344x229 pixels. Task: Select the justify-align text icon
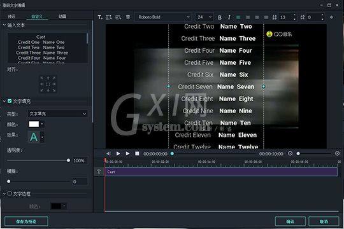pos(266,17)
